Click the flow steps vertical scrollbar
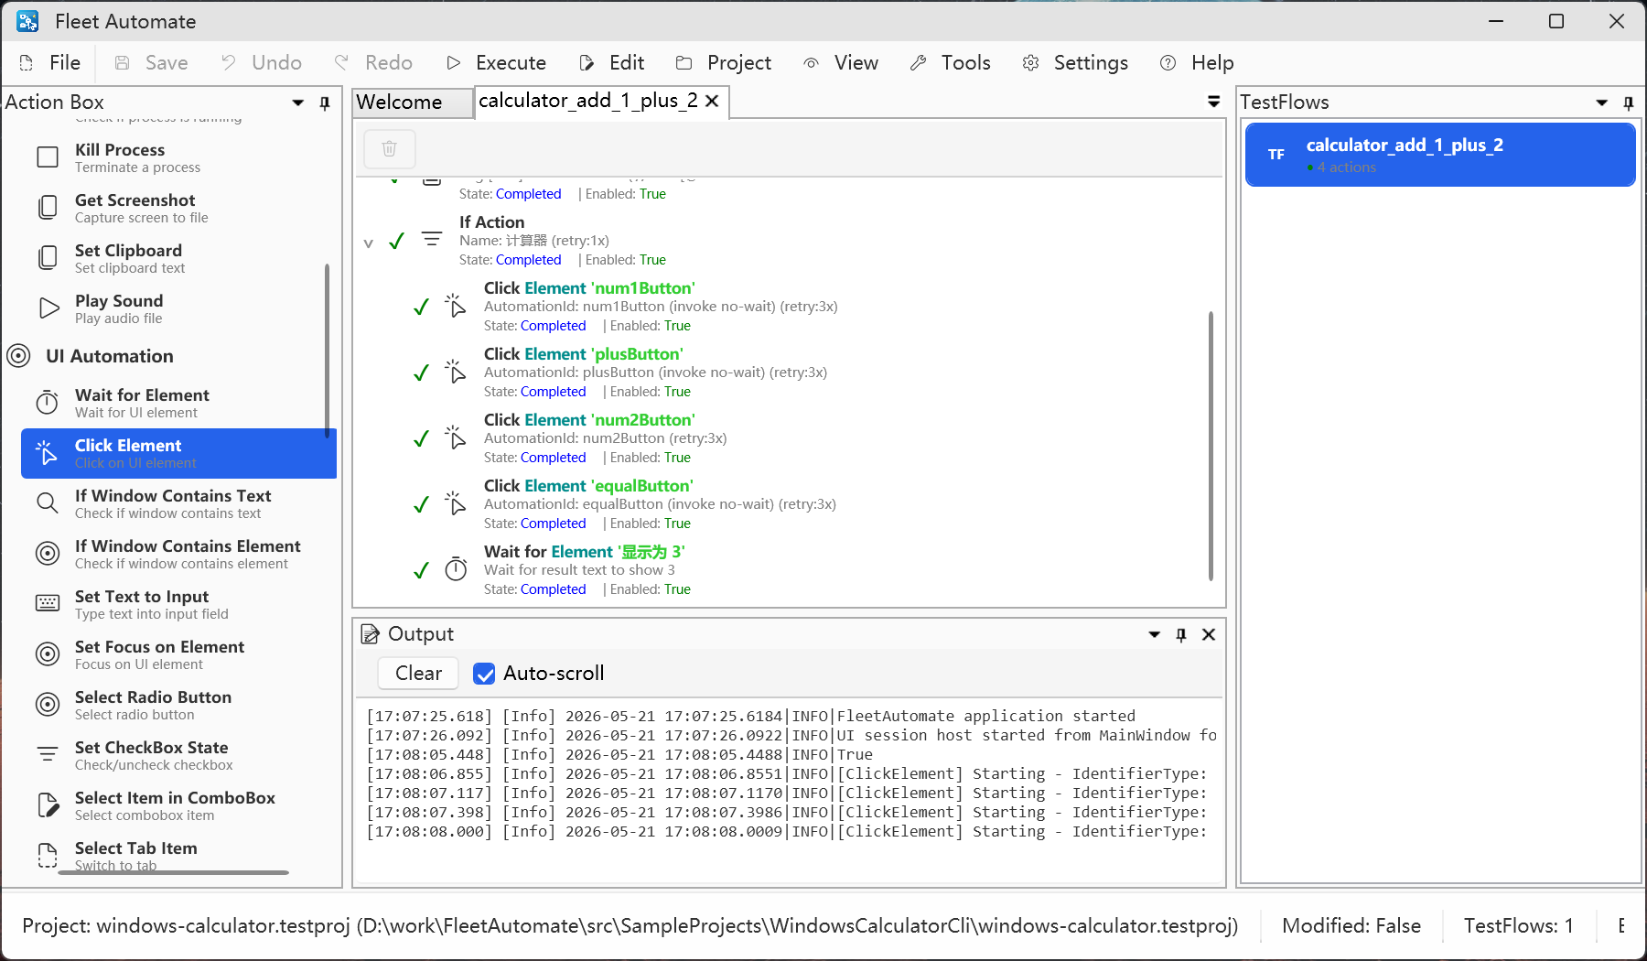The height and width of the screenshot is (961, 1647). [1211, 446]
